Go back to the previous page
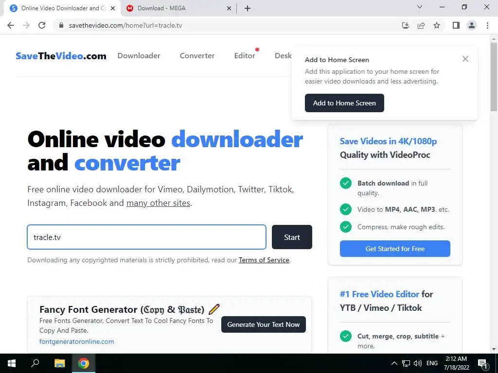 [11, 25]
